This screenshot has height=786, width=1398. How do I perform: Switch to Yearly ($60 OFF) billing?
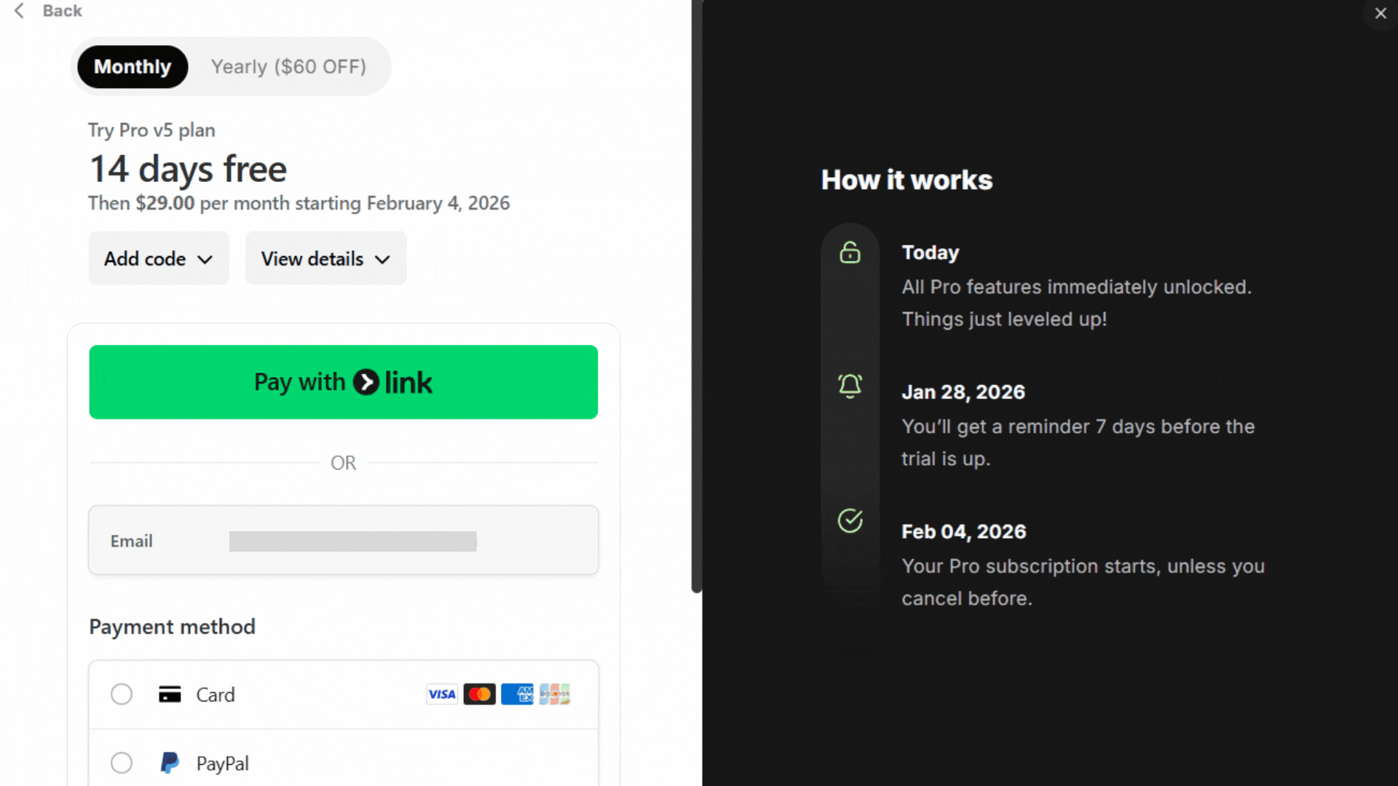click(288, 67)
